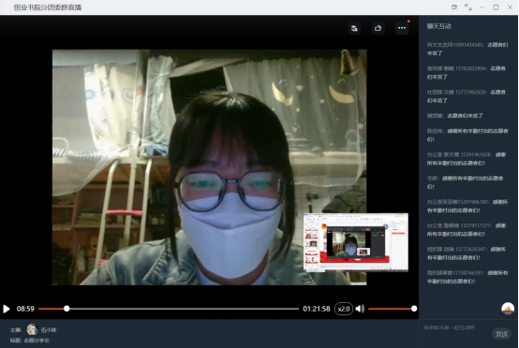Open the host avatar next to 主播
The image size is (519, 348).
coord(32,329)
